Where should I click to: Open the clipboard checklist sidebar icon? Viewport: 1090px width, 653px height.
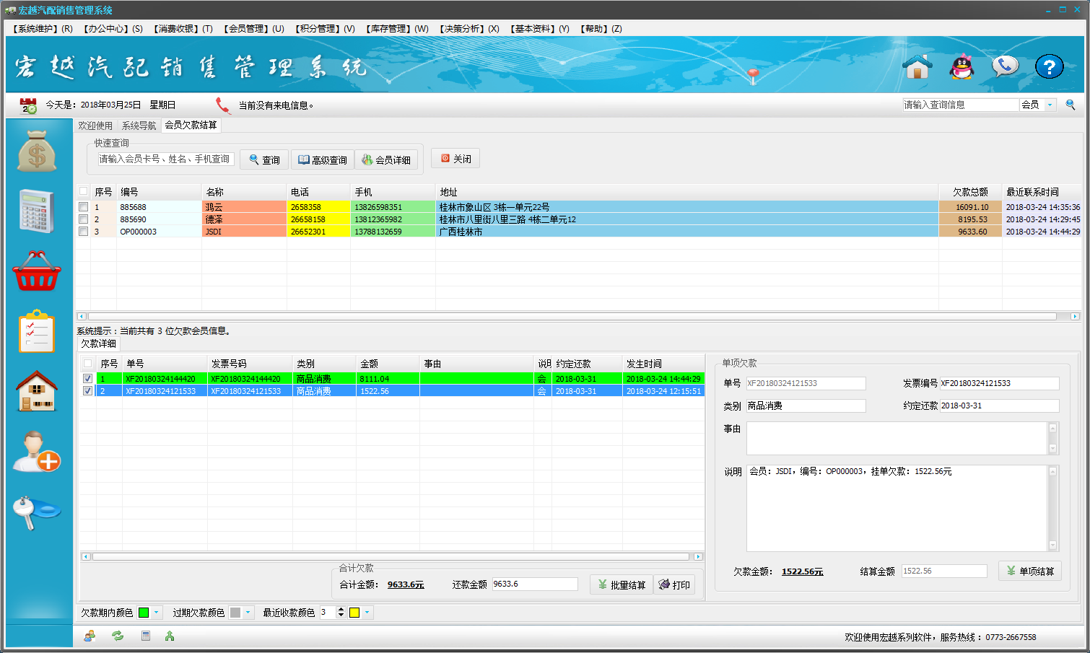pos(37,331)
